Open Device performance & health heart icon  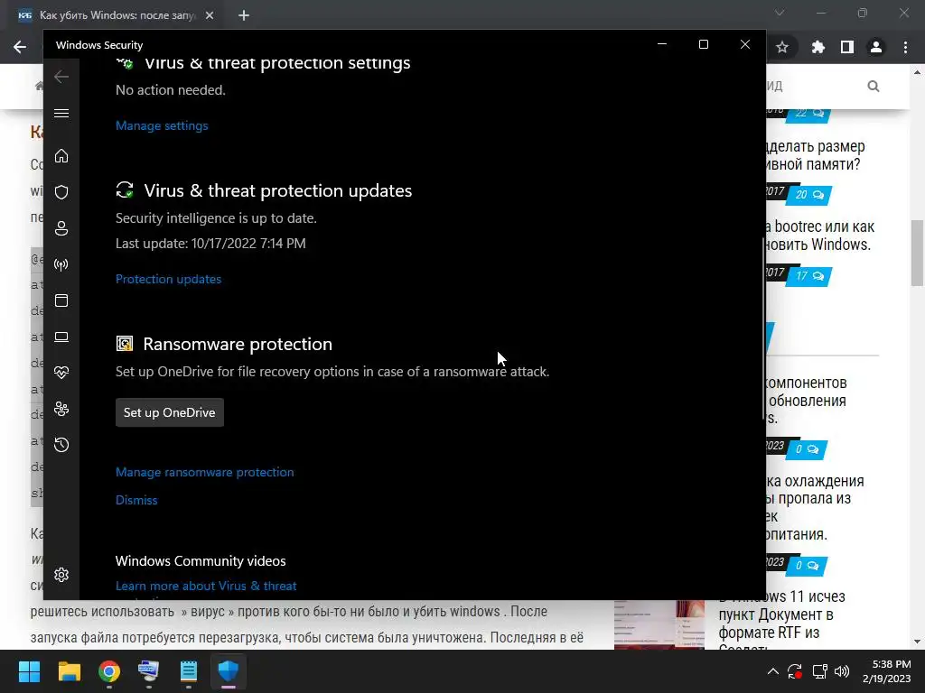pos(61,373)
